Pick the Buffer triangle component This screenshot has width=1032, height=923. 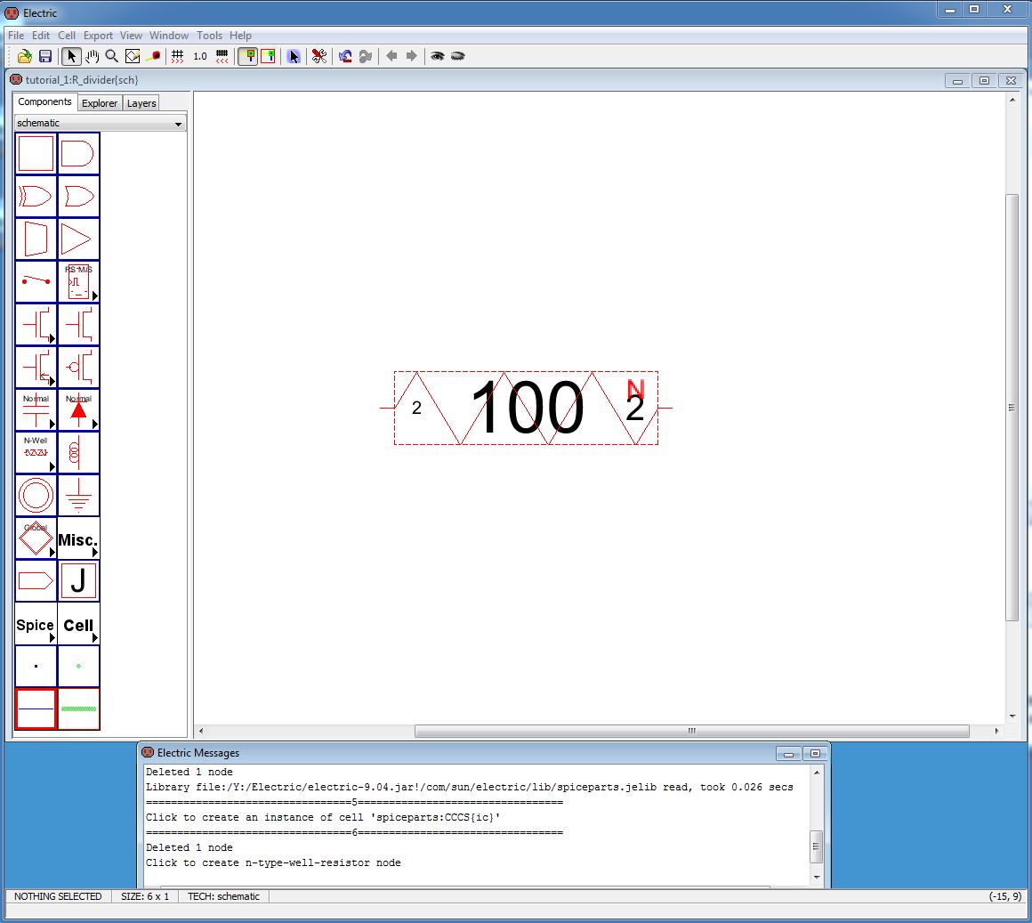(x=78, y=239)
